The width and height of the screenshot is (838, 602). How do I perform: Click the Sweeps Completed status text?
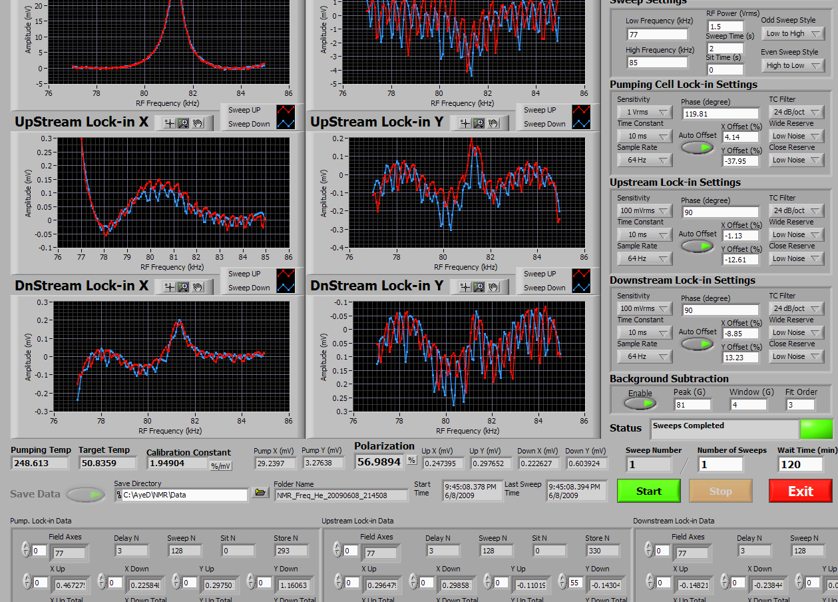click(688, 426)
